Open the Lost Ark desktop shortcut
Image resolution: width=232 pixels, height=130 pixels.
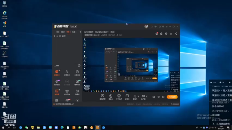tap(4, 54)
